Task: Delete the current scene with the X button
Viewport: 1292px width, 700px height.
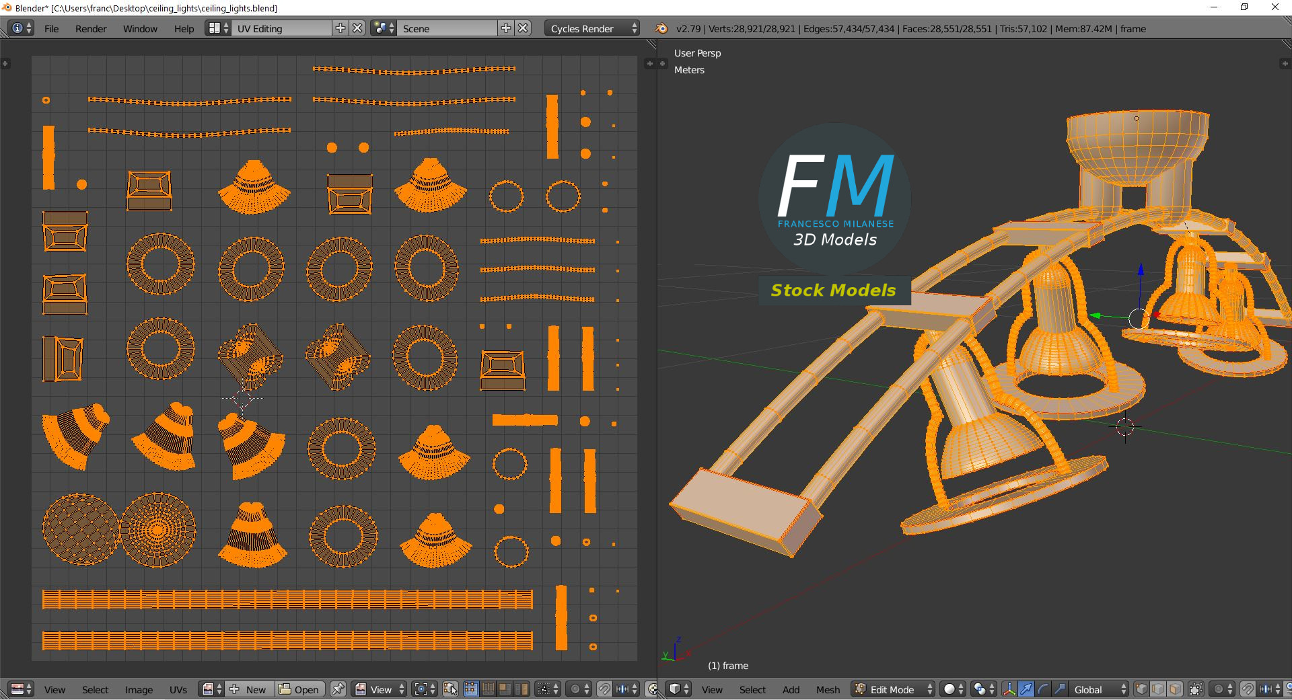Action: coord(524,28)
